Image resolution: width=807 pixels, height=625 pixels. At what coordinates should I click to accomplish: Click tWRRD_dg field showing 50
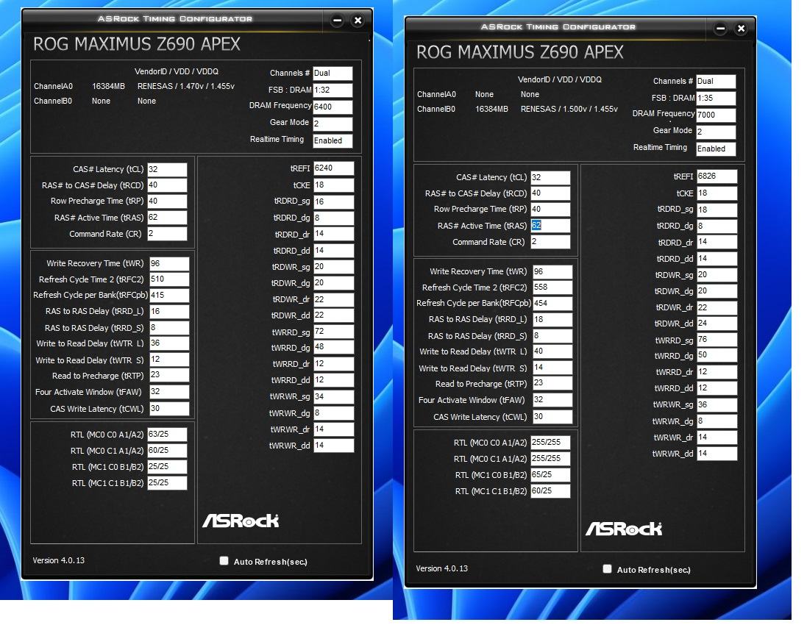click(x=717, y=355)
